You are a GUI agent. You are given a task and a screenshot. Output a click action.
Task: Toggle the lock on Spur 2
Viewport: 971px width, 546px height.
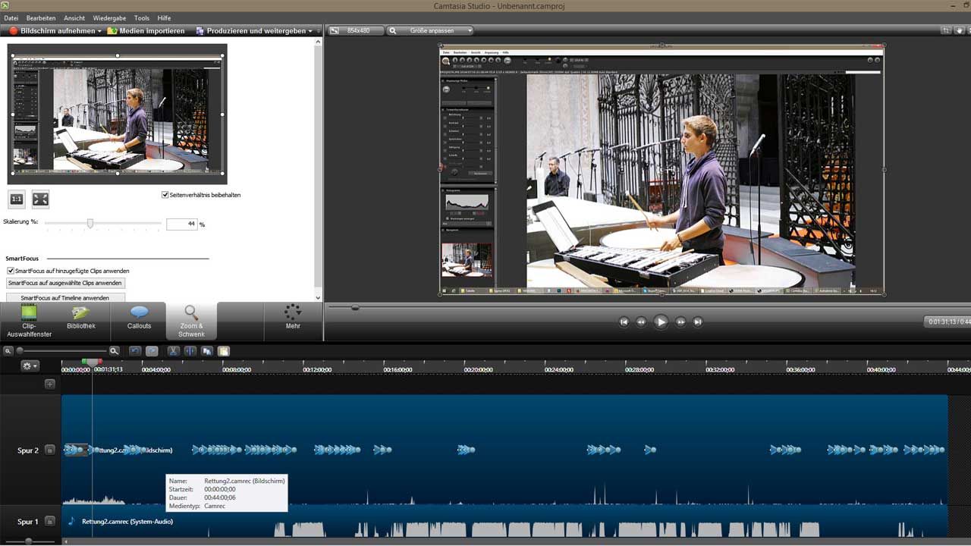point(50,450)
